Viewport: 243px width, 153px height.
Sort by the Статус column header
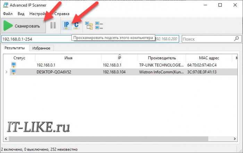click(x=19, y=58)
